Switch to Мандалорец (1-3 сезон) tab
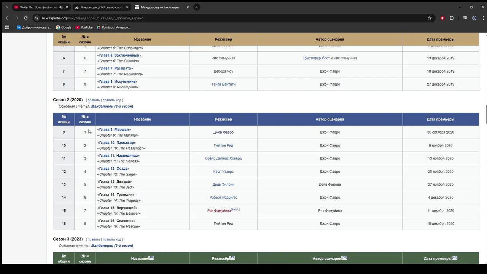This screenshot has height=274, width=487. point(102,7)
